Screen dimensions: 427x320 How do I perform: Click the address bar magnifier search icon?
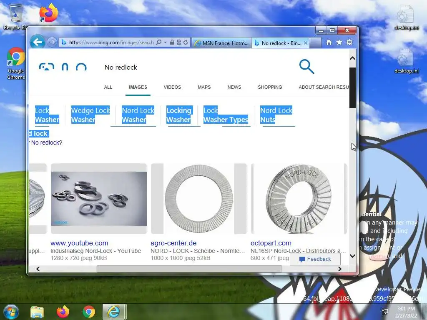pos(159,42)
